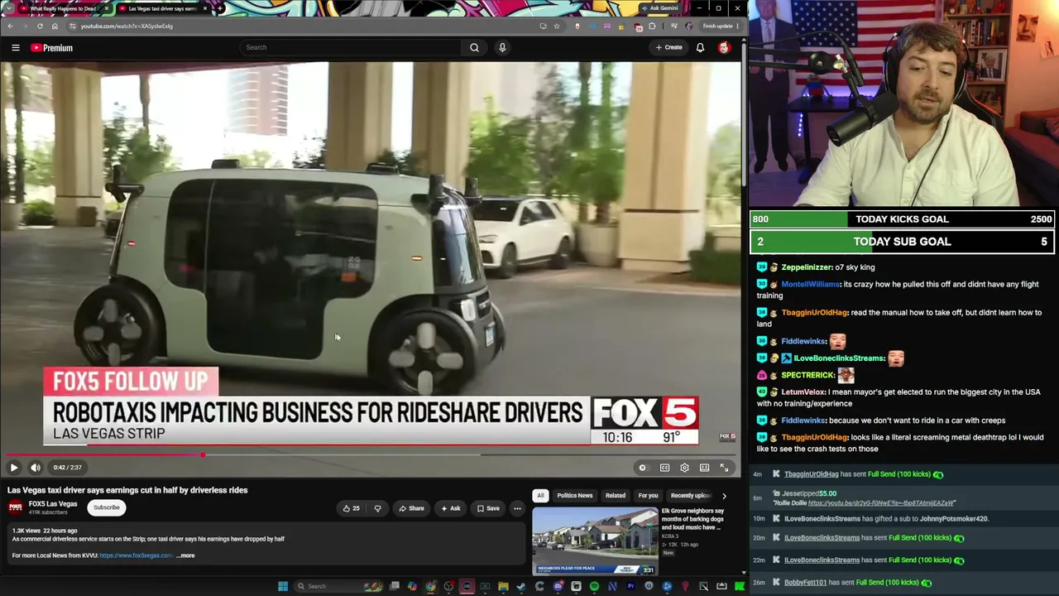Show more chips with the right arrow
The image size is (1059, 596).
(724, 496)
